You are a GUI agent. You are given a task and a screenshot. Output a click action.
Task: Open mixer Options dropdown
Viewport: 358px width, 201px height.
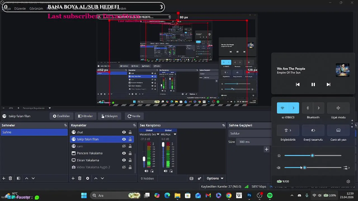pyautogui.click(x=215, y=178)
